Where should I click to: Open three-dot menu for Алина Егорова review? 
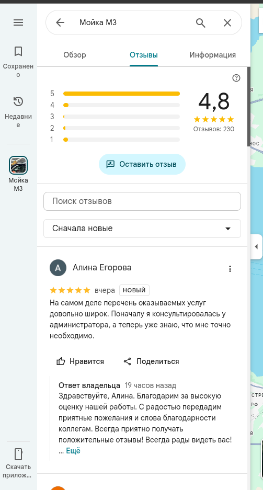pos(230,269)
